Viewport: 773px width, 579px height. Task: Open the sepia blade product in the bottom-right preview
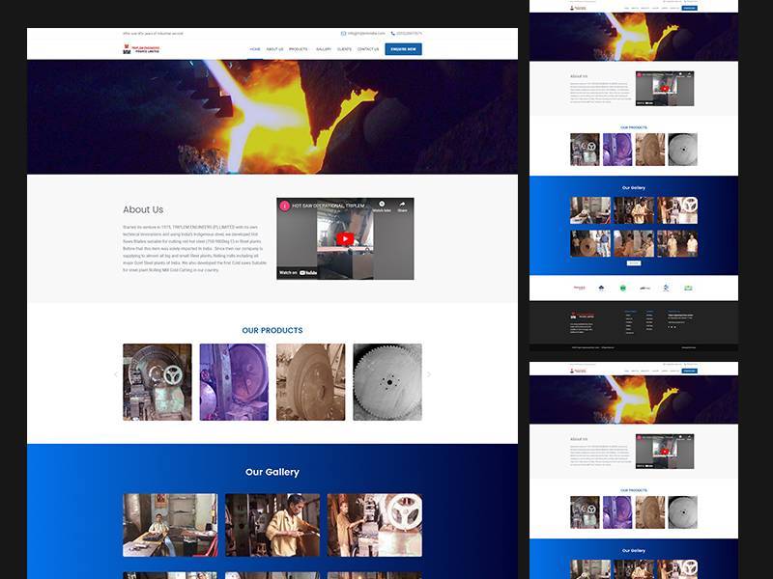click(x=650, y=512)
